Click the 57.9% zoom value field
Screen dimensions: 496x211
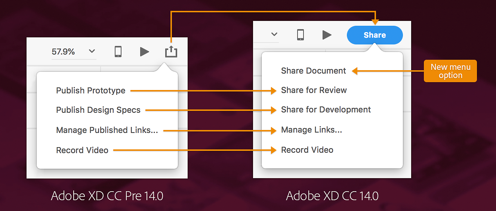tap(64, 52)
